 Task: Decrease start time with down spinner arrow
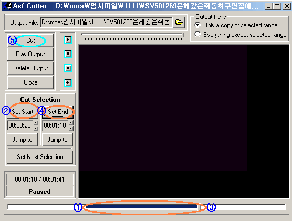click(x=35, y=128)
